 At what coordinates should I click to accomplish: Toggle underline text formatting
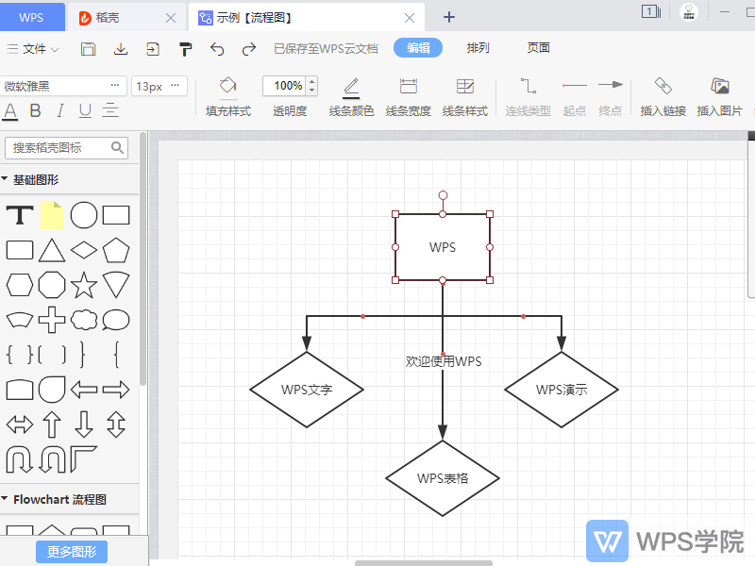[85, 110]
